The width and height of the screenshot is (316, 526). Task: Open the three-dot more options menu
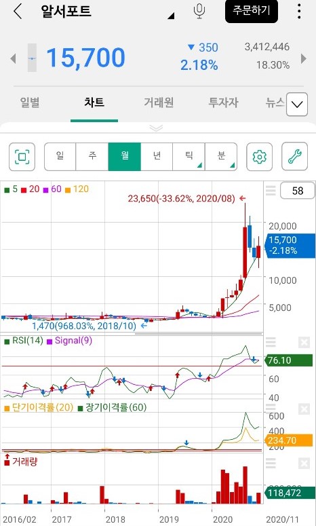pos(299,12)
